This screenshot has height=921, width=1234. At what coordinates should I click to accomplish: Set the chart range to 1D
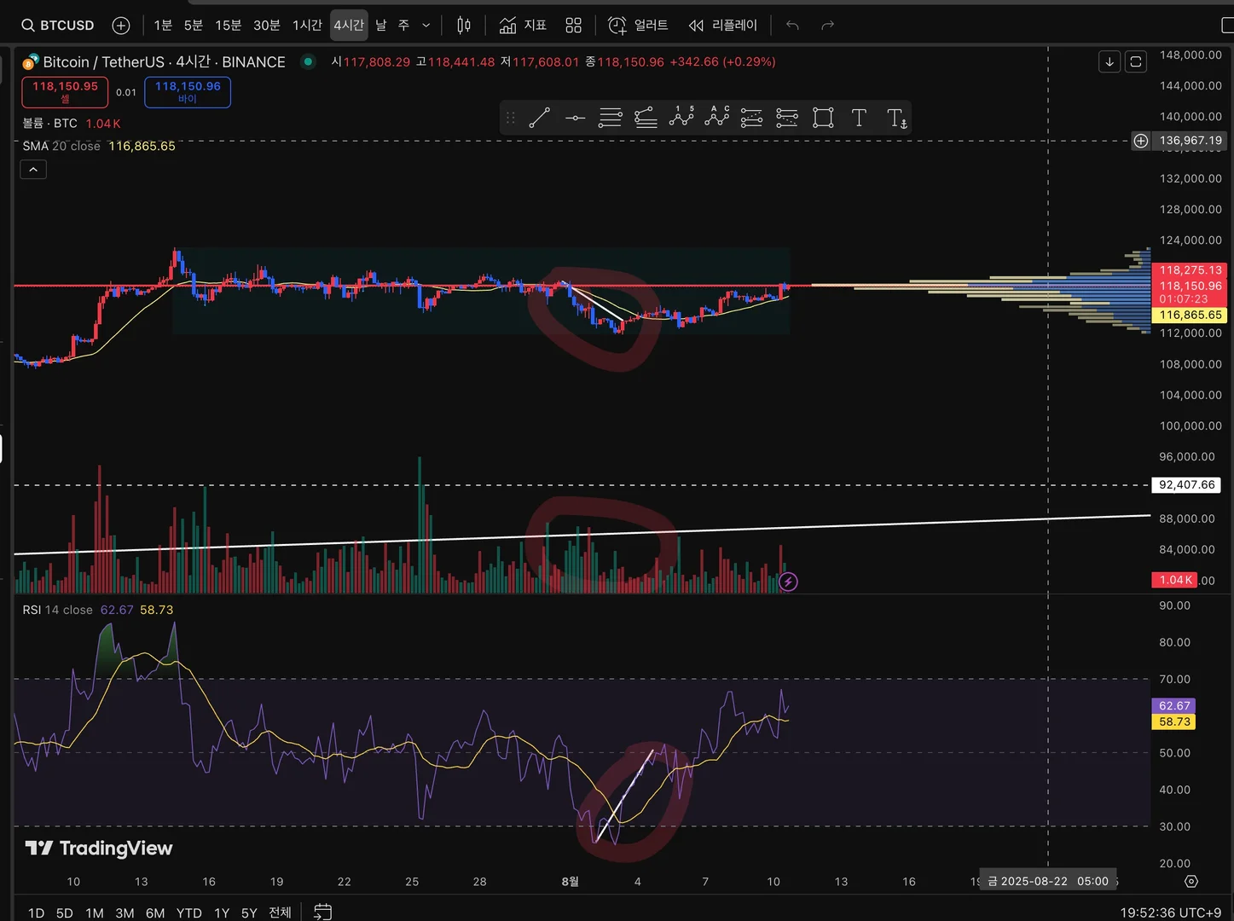36,912
